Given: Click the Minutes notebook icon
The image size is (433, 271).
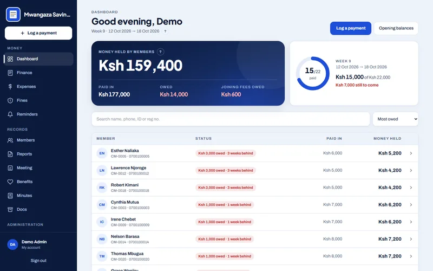Looking at the screenshot, I should (10, 196).
